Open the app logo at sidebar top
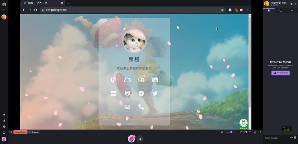Image resolution: width=298 pixels, height=144 pixels. (x=4, y=4)
